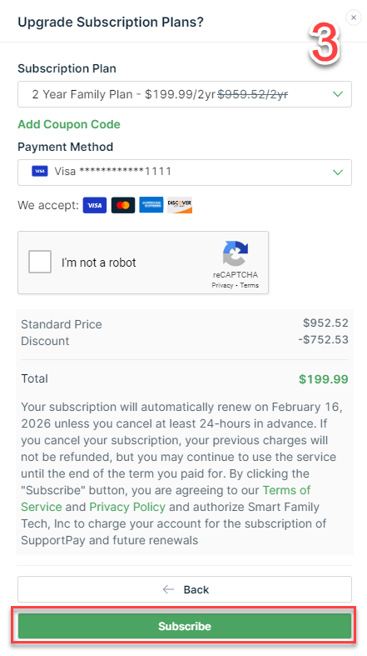
Task: Go back with the Back button
Action: (185, 589)
